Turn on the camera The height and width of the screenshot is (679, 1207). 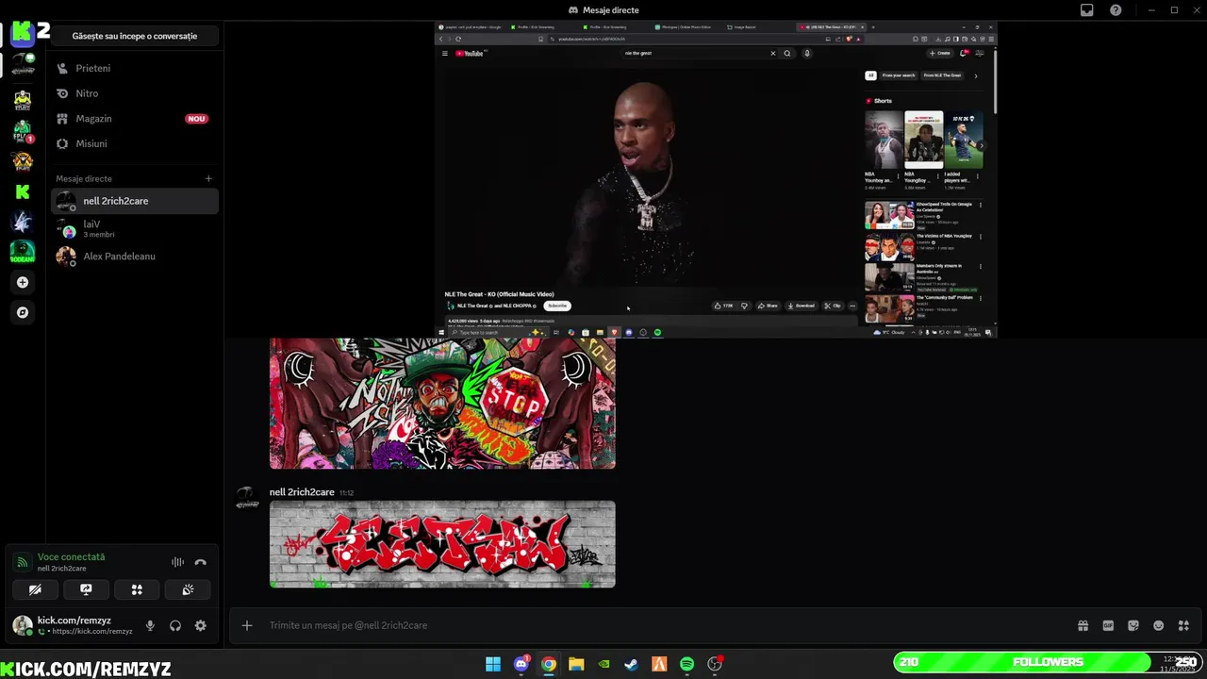(x=35, y=589)
